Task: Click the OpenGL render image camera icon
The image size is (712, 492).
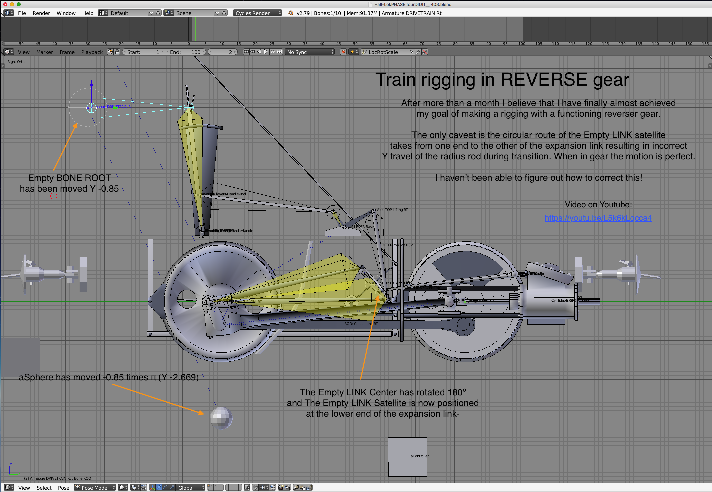Action: click(281, 488)
